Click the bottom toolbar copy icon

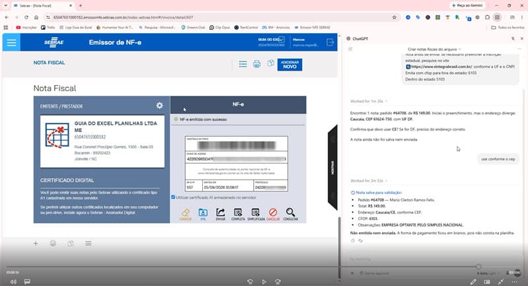(x=70, y=243)
